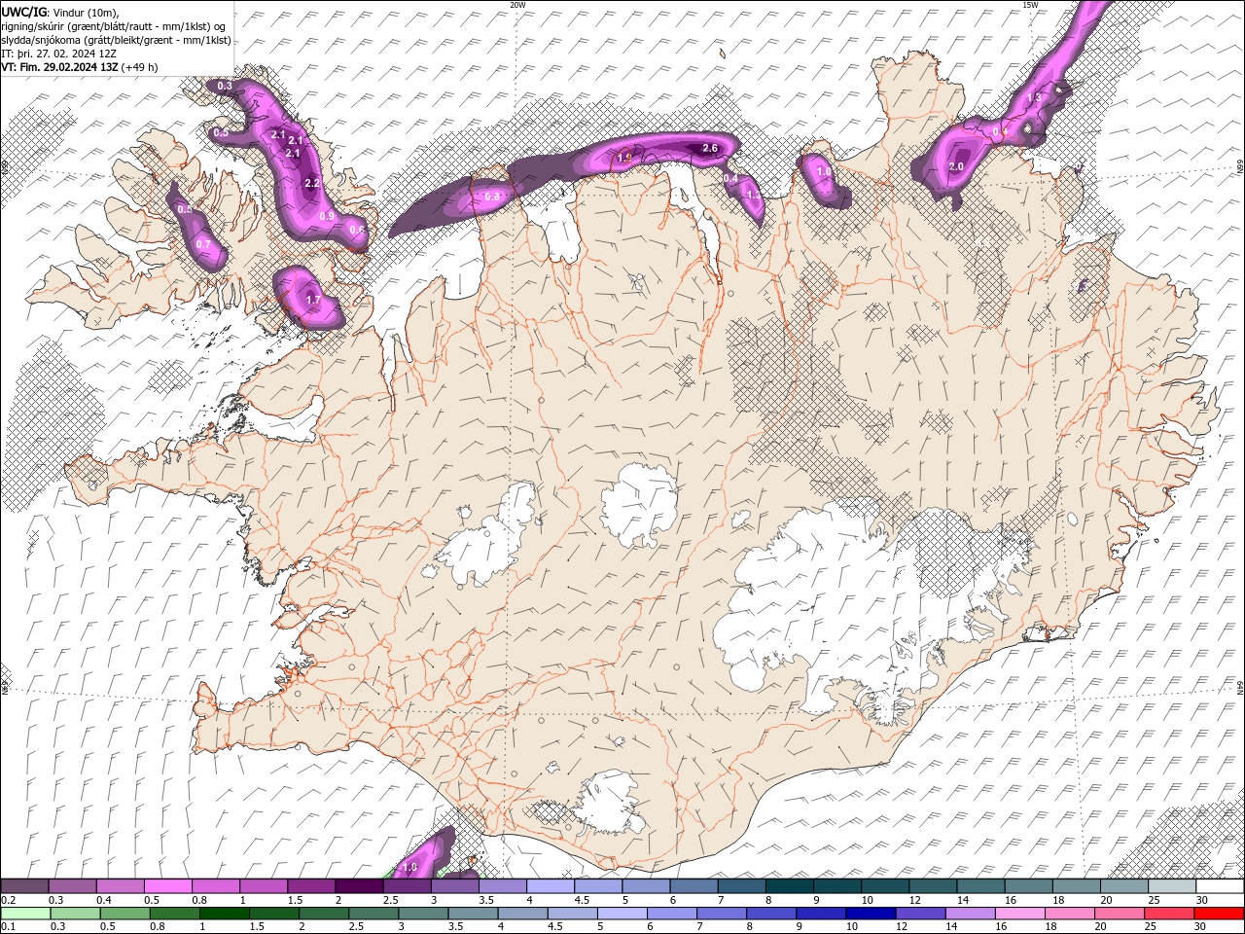This screenshot has width=1245, height=934.
Task: Select the 0.5 green swatch in bottom legend row
Action: (124, 913)
